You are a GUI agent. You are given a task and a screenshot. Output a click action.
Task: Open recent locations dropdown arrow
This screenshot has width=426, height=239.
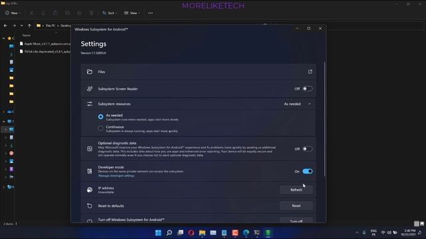click(22, 25)
